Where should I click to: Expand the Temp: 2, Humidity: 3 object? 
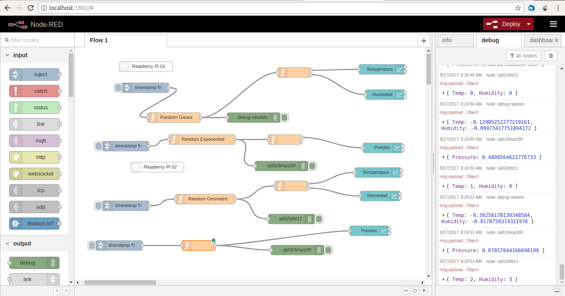(444, 279)
